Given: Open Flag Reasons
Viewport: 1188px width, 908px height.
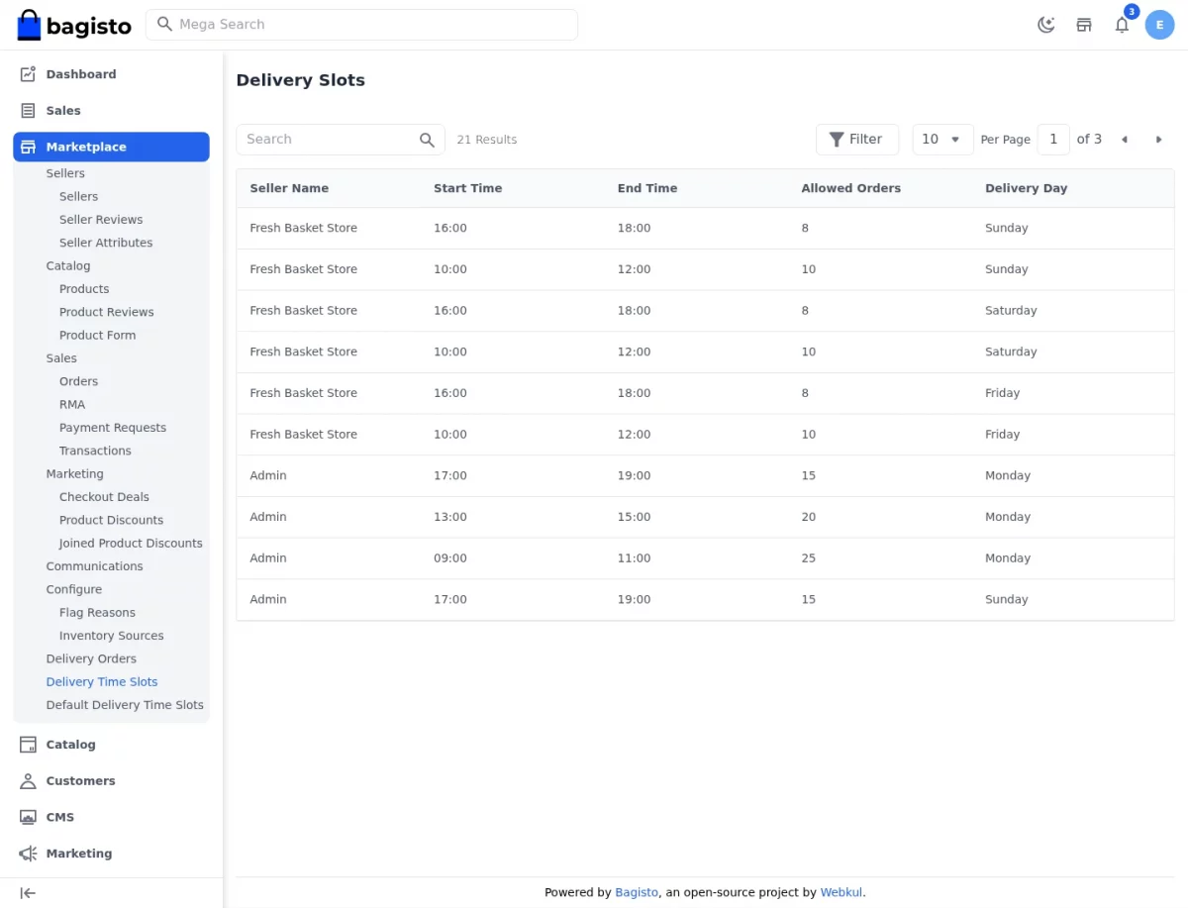Looking at the screenshot, I should (97, 613).
